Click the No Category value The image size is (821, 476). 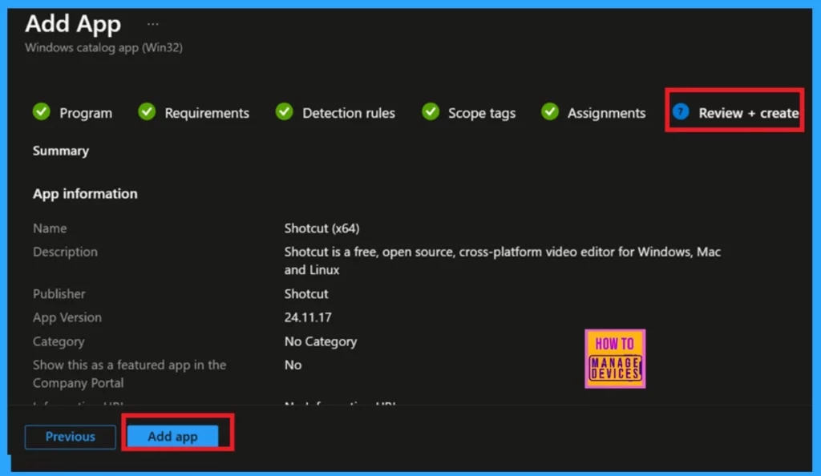coord(321,341)
